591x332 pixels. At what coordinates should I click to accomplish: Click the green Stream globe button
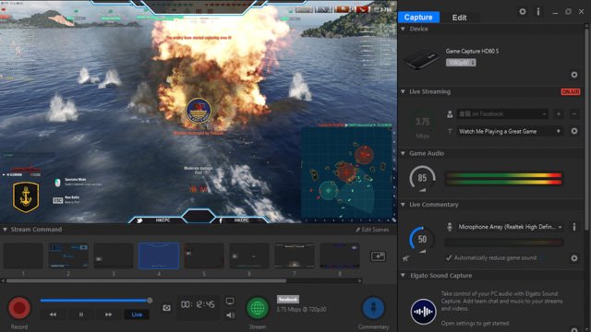tap(258, 308)
